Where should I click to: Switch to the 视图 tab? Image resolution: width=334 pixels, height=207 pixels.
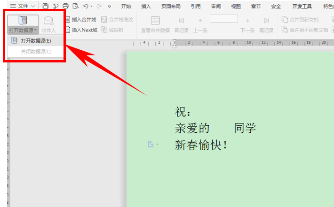236,7
